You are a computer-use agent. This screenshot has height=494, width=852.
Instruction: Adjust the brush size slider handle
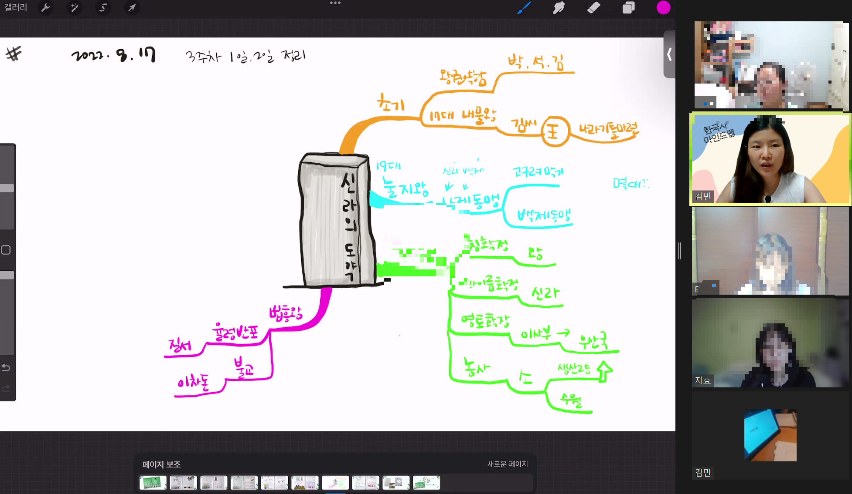pos(7,188)
